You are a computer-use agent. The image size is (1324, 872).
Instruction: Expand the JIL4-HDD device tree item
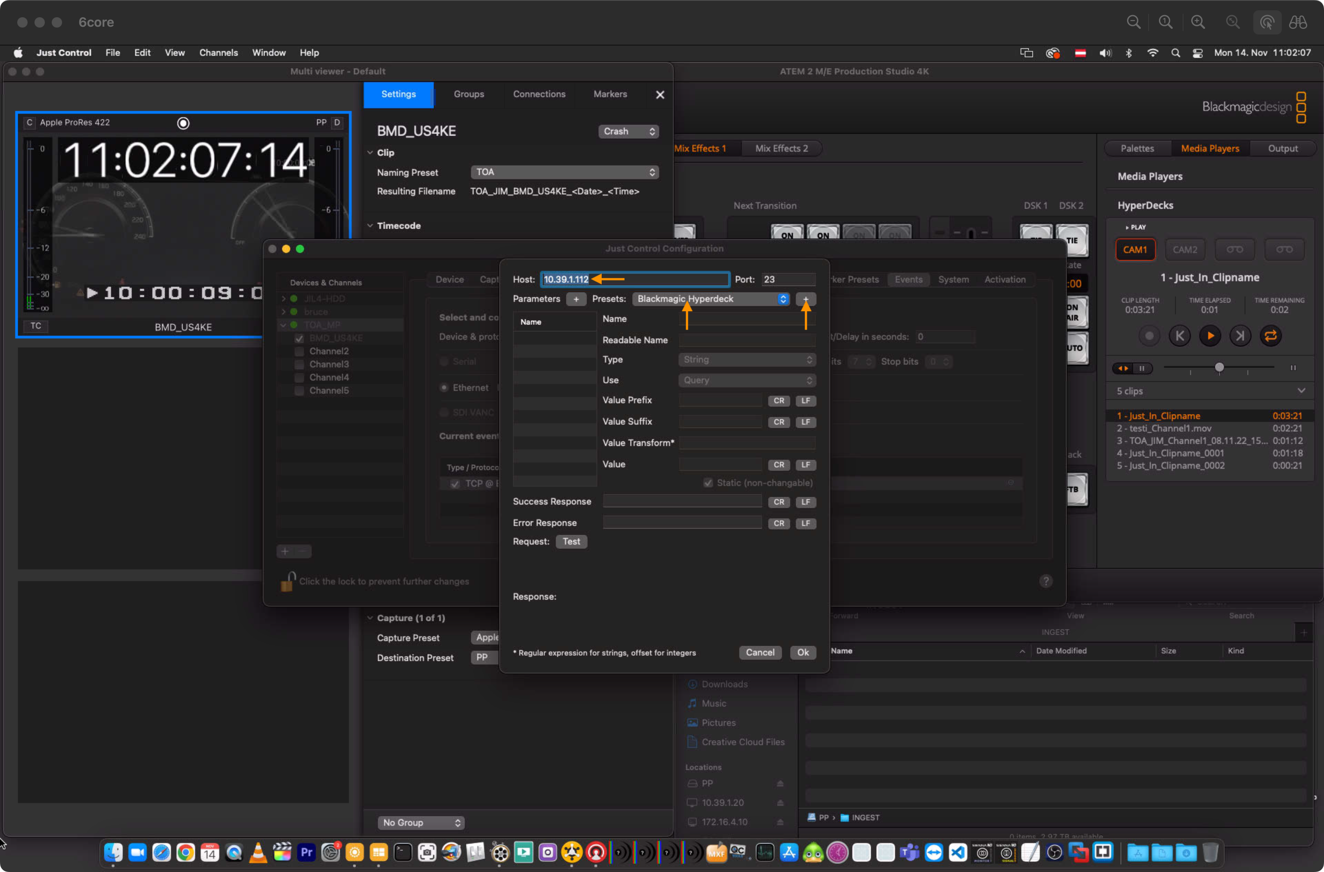tap(284, 299)
